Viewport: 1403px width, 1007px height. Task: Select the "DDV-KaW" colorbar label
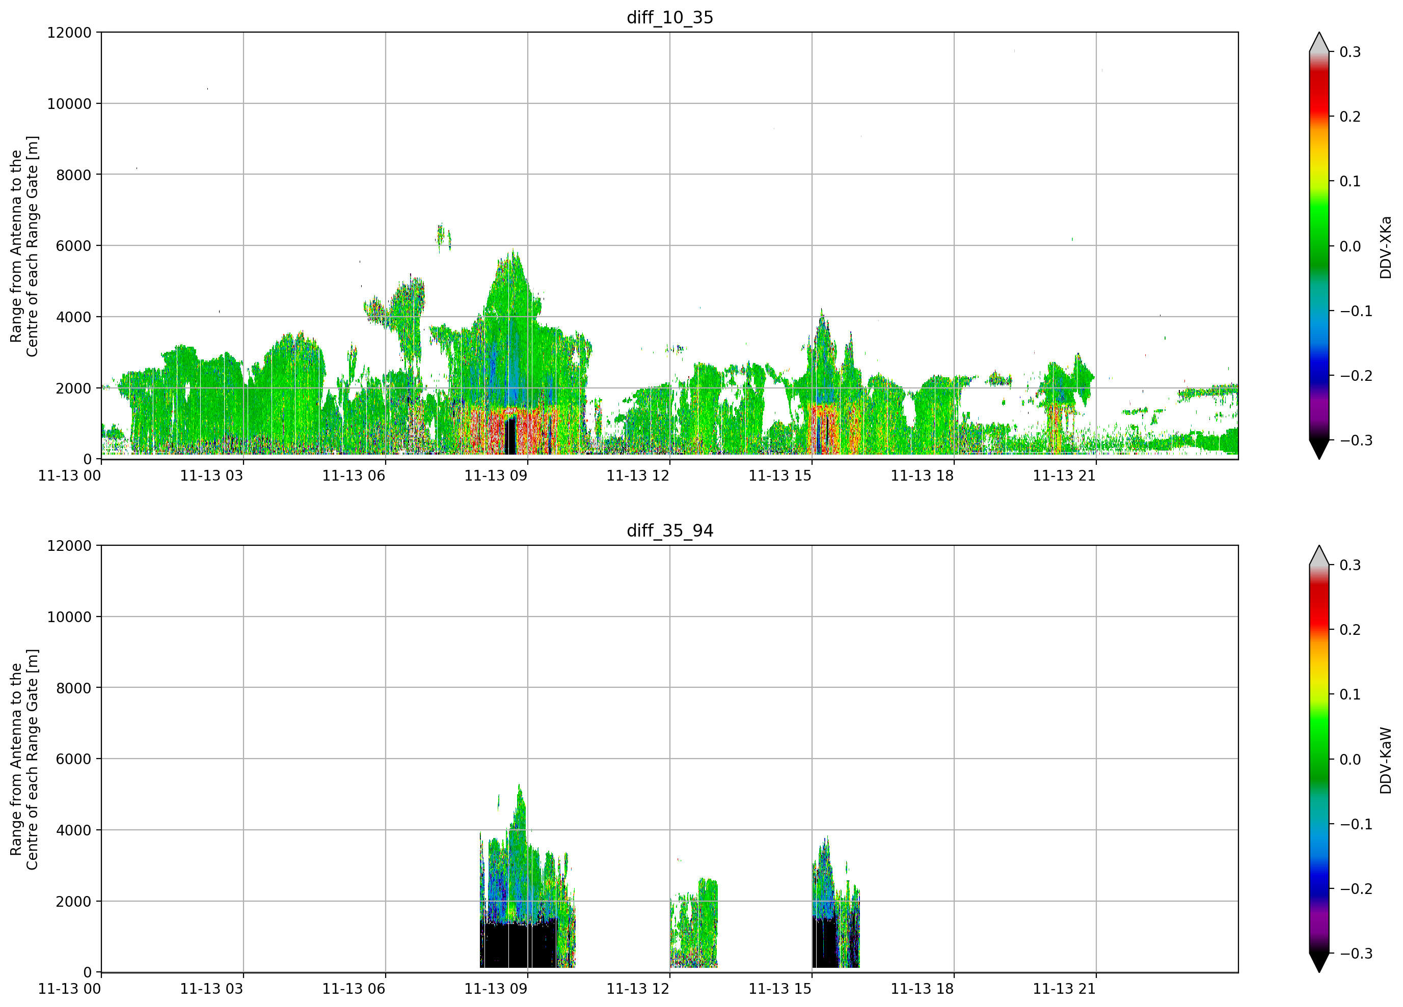pyautogui.click(x=1386, y=761)
